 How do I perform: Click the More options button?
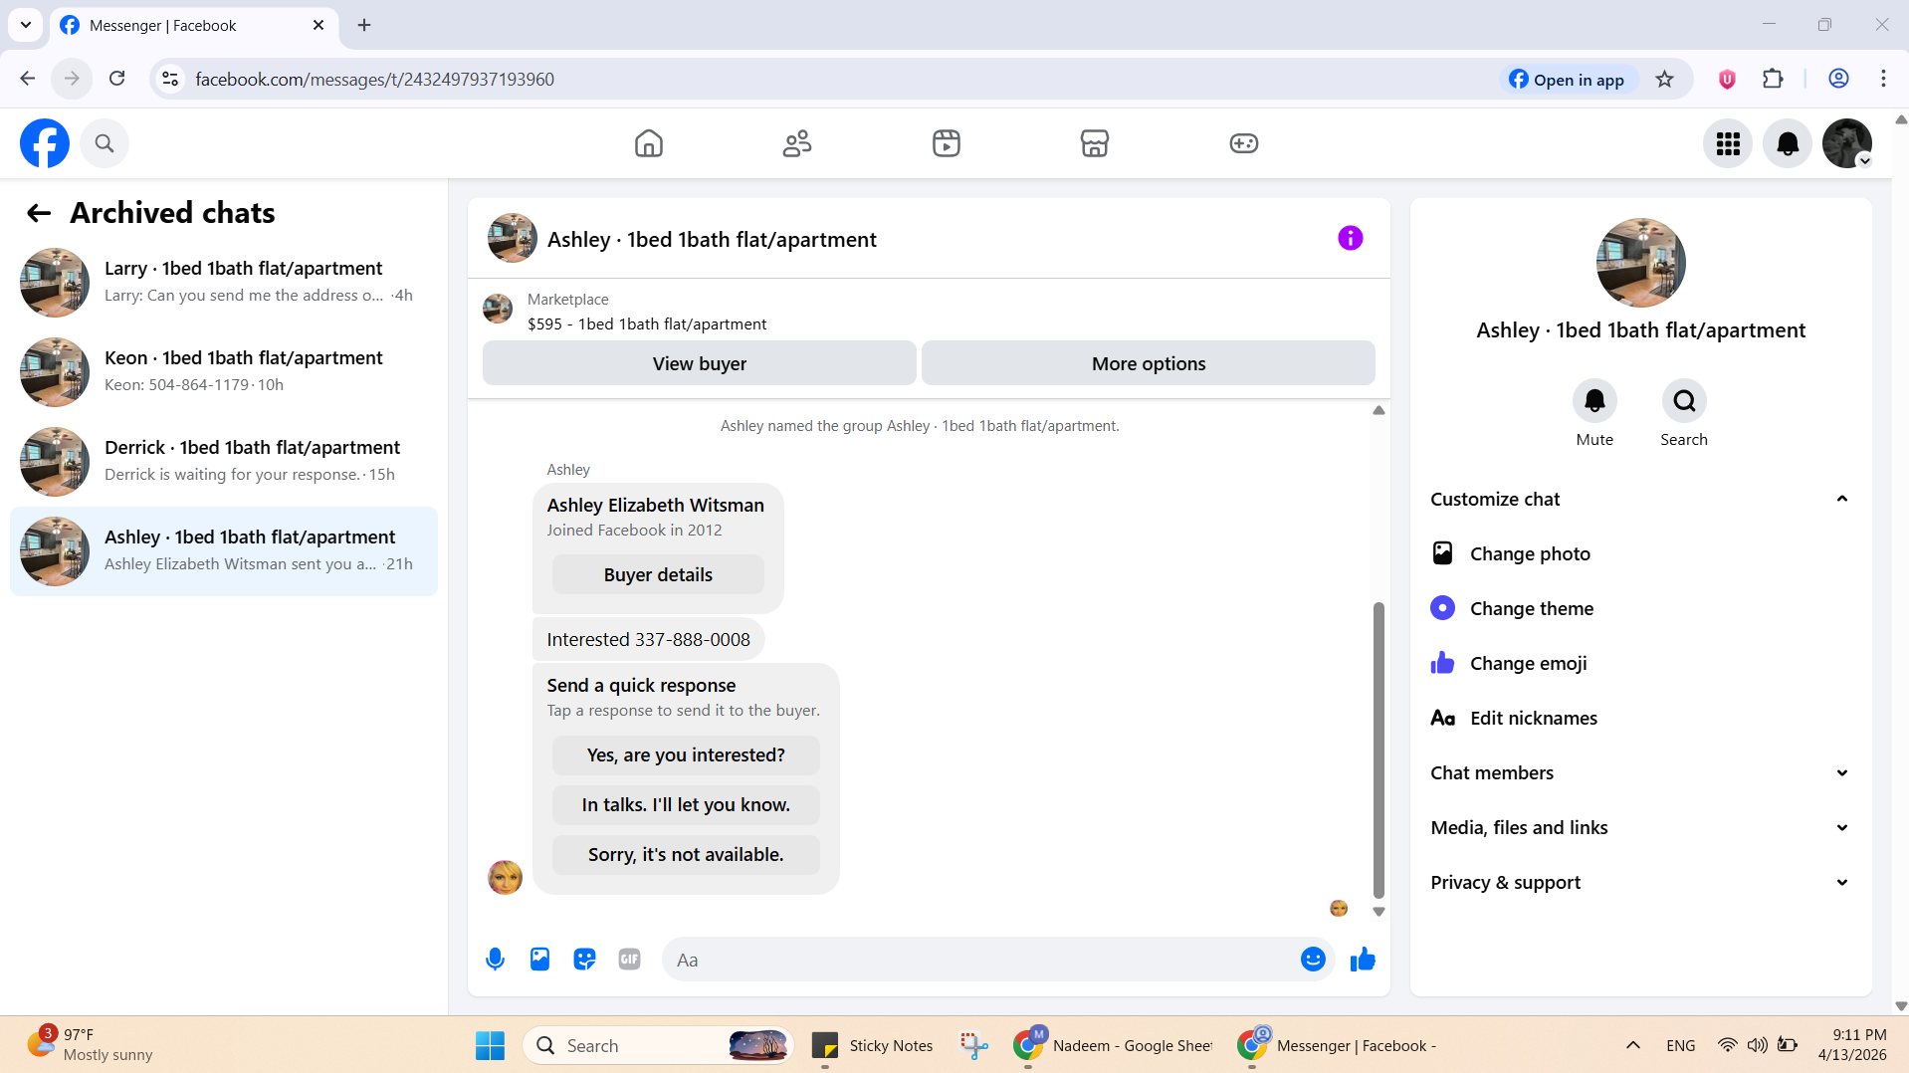click(x=1149, y=363)
